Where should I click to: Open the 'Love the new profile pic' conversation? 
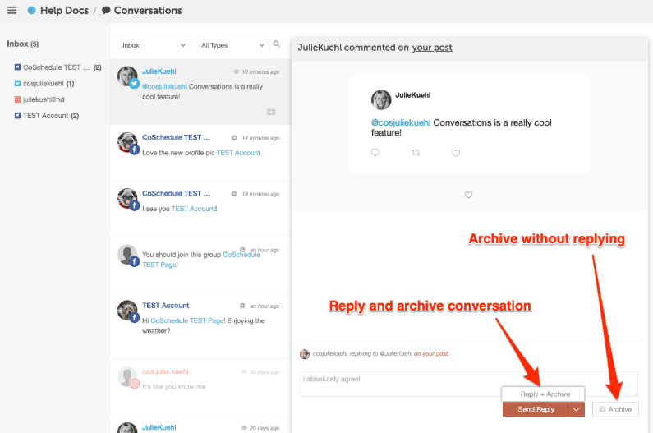[x=200, y=153]
